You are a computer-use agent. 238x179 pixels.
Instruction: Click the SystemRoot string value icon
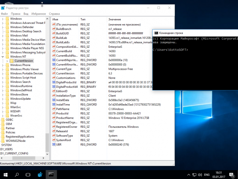(54, 140)
